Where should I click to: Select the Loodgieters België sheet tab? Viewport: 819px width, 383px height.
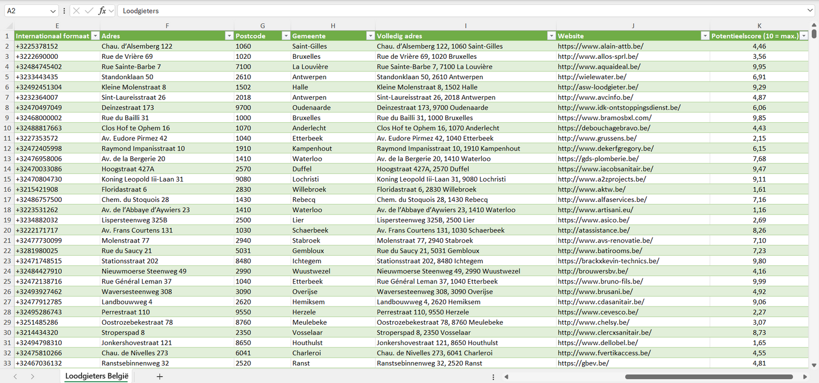click(x=97, y=376)
